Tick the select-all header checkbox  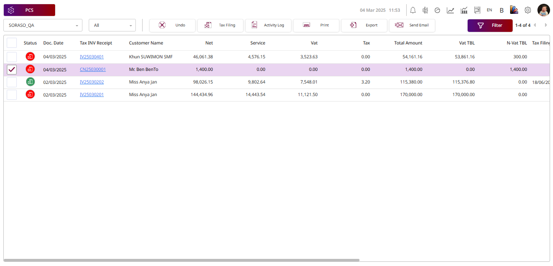pos(12,43)
